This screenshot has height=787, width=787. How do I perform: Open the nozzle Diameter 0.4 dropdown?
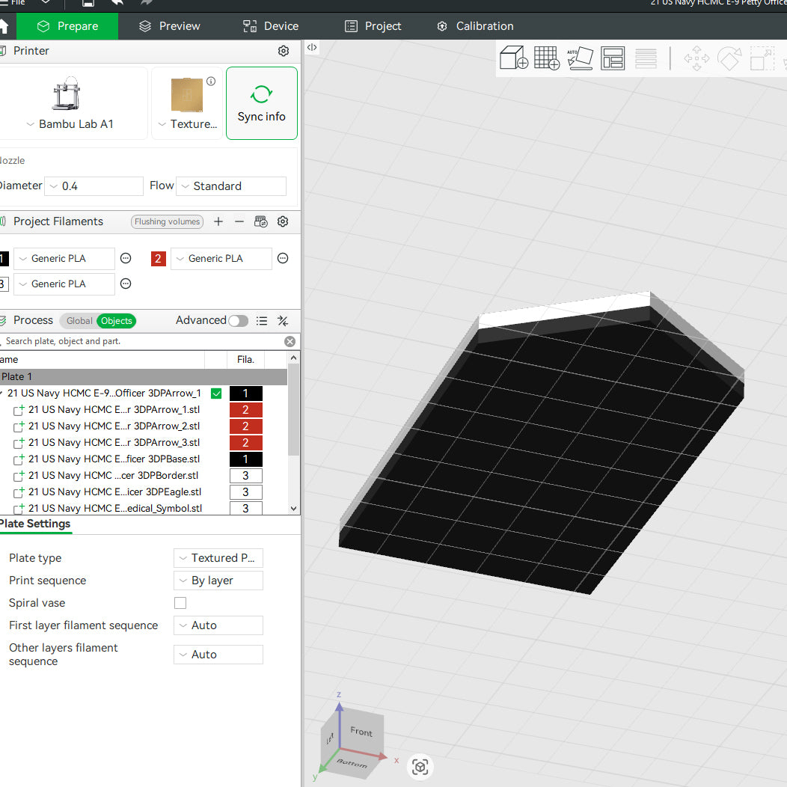pos(94,186)
